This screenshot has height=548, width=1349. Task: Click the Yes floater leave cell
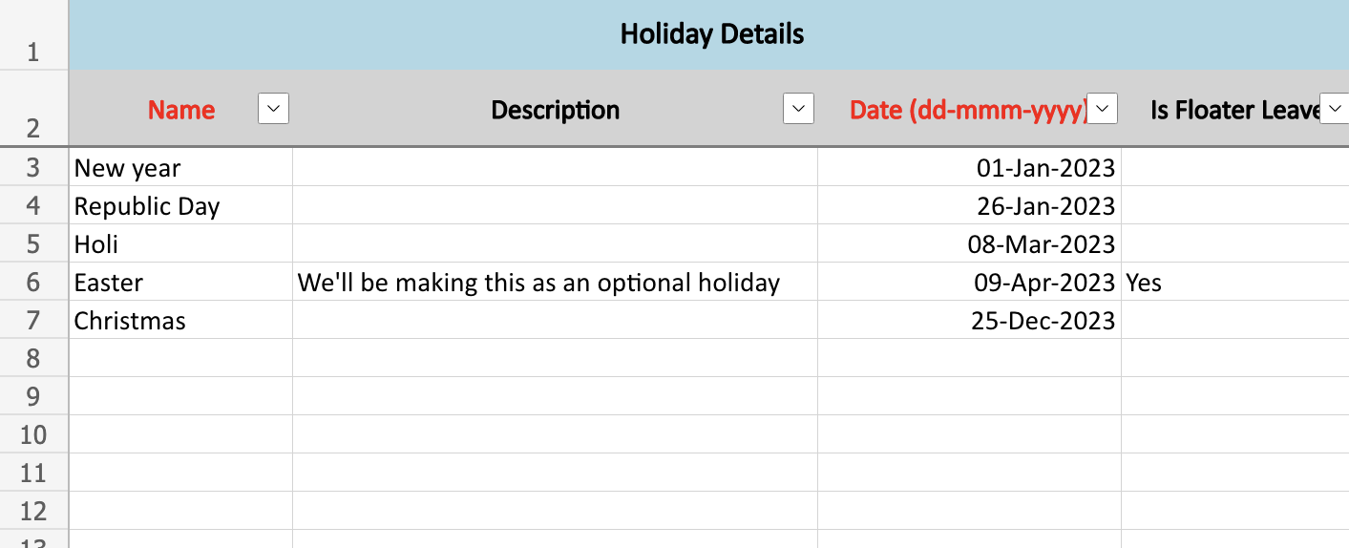(1232, 283)
